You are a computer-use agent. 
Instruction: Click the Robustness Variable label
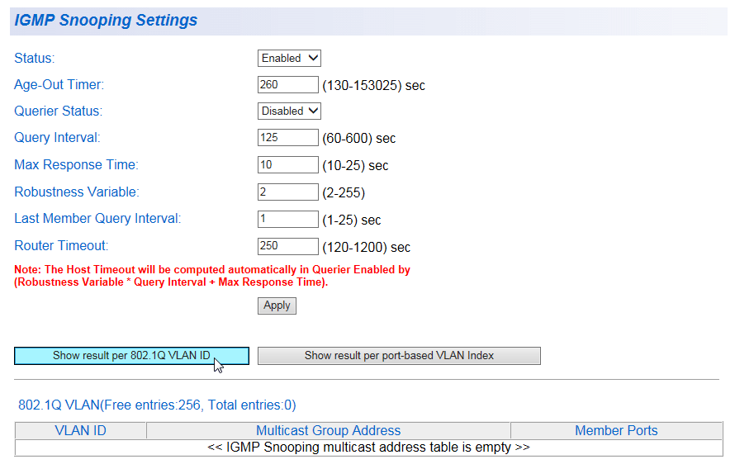77,192
